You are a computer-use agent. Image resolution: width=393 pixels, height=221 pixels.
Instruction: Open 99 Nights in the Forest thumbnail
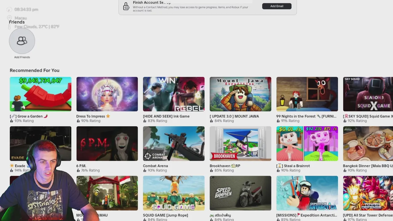click(x=307, y=94)
